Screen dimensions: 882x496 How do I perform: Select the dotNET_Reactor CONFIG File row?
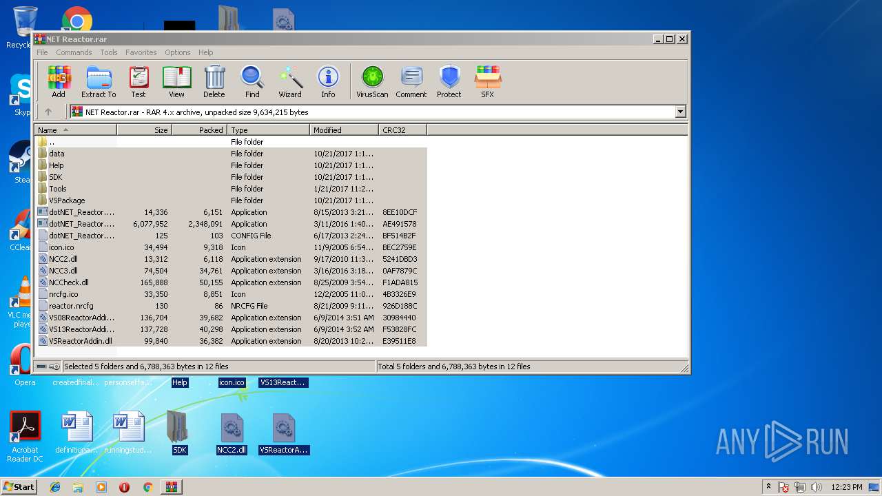point(231,236)
